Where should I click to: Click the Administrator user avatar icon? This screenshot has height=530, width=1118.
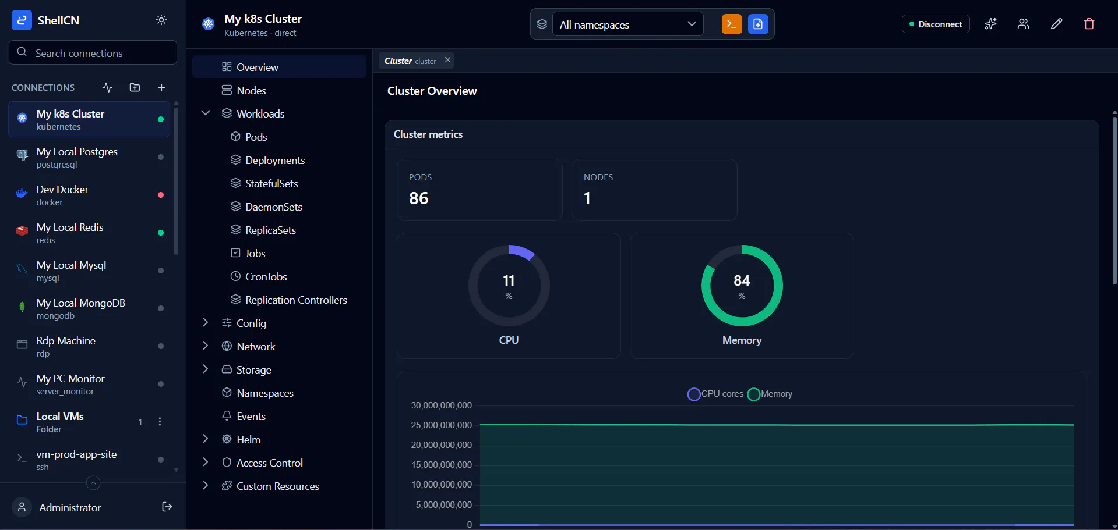[x=22, y=507]
